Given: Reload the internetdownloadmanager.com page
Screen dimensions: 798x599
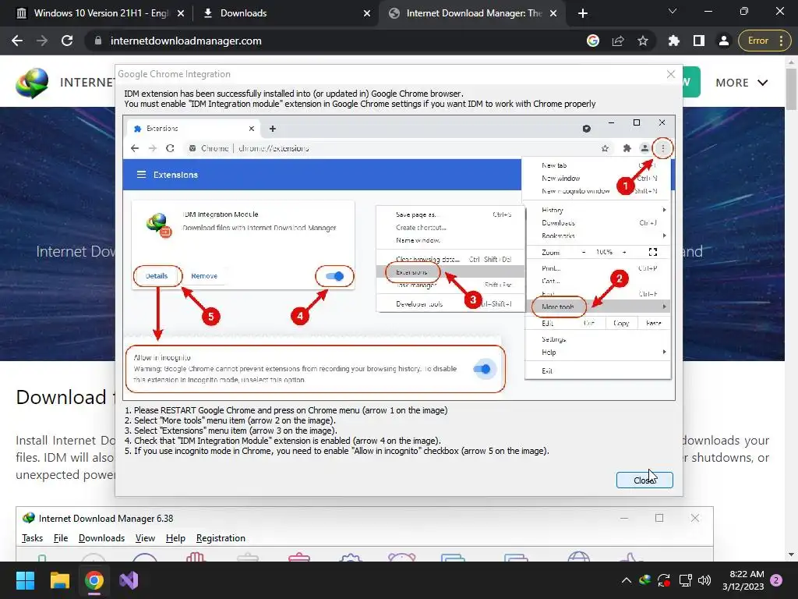Looking at the screenshot, I should pyautogui.click(x=67, y=41).
